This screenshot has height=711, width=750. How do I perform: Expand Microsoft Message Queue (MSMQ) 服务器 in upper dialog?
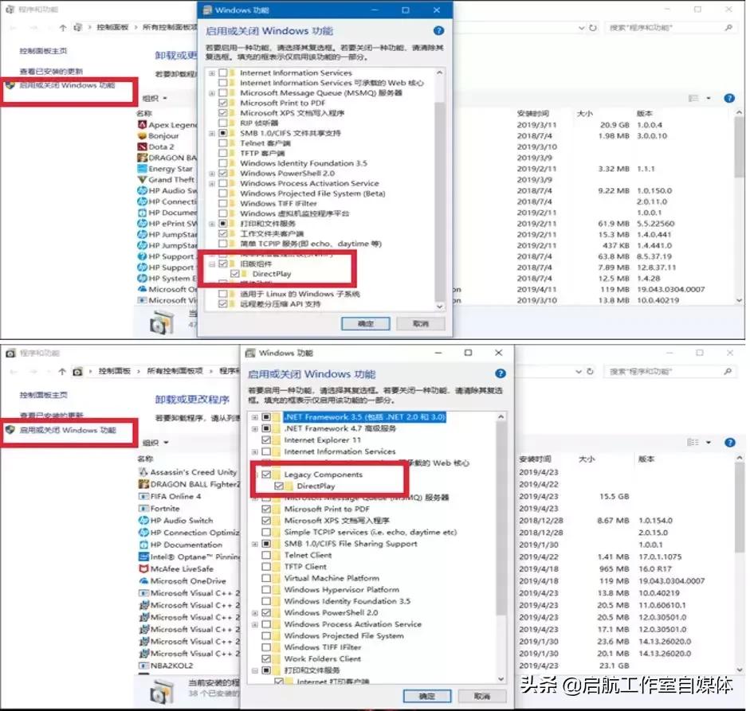tap(212, 93)
